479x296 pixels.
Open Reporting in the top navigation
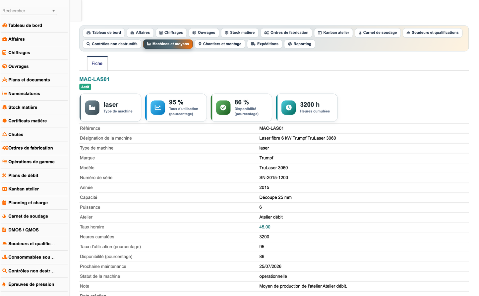[x=300, y=44]
